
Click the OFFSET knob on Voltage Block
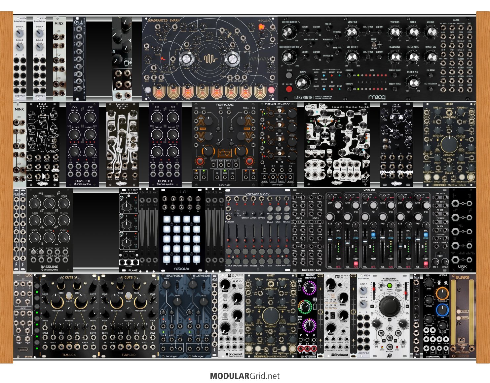tap(245, 213)
